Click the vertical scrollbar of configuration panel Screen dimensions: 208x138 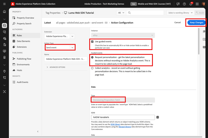pyautogui.click(x=199, y=41)
